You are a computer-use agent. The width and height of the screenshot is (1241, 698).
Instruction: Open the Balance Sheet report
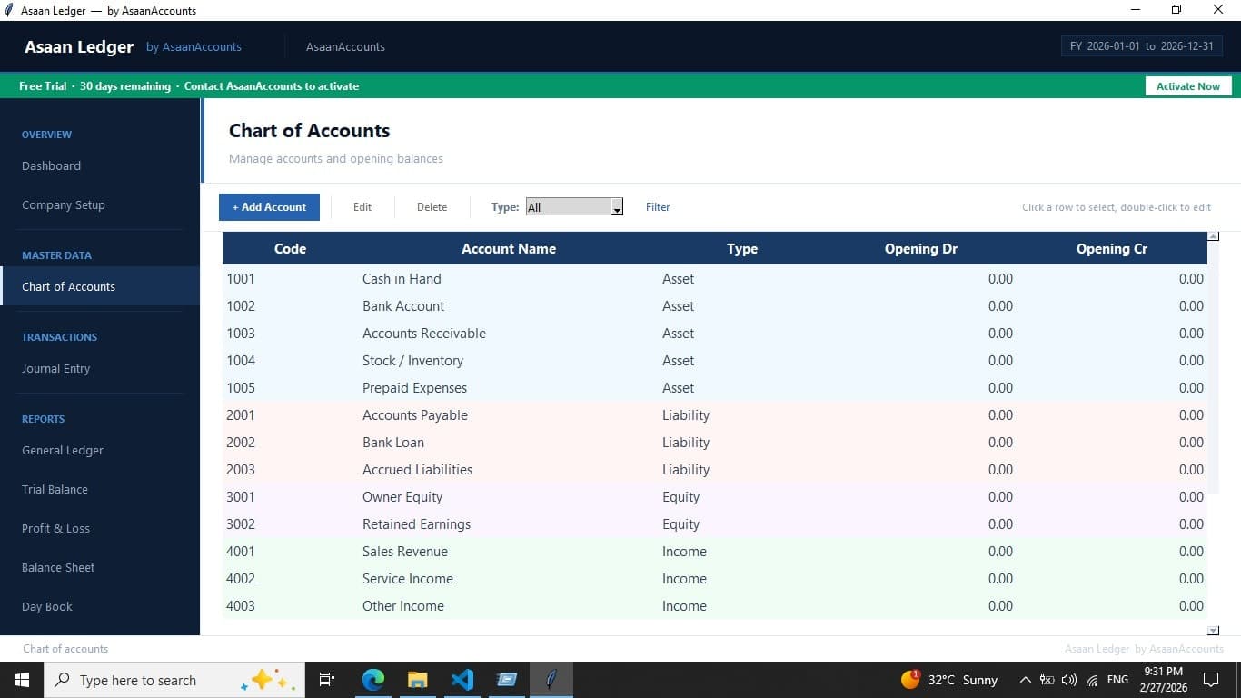57,567
